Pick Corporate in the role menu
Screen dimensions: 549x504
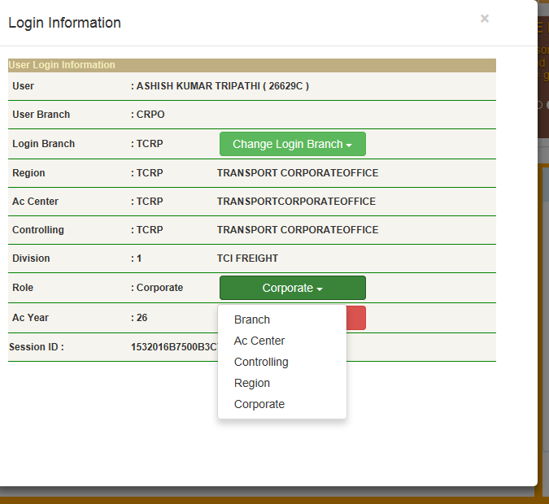point(282,404)
